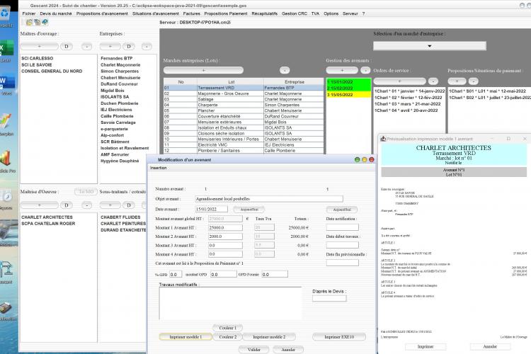
Task: Click the Montant 1 Avenant HT field
Action: tap(226, 228)
